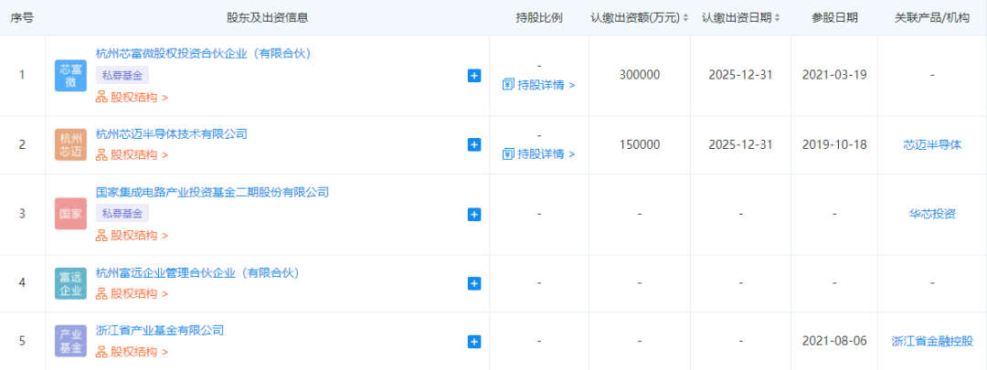Screen dimensions: 987x370
Task: Open 持股详情 for 杭州芯迈半导体 row
Action: pyautogui.click(x=539, y=153)
